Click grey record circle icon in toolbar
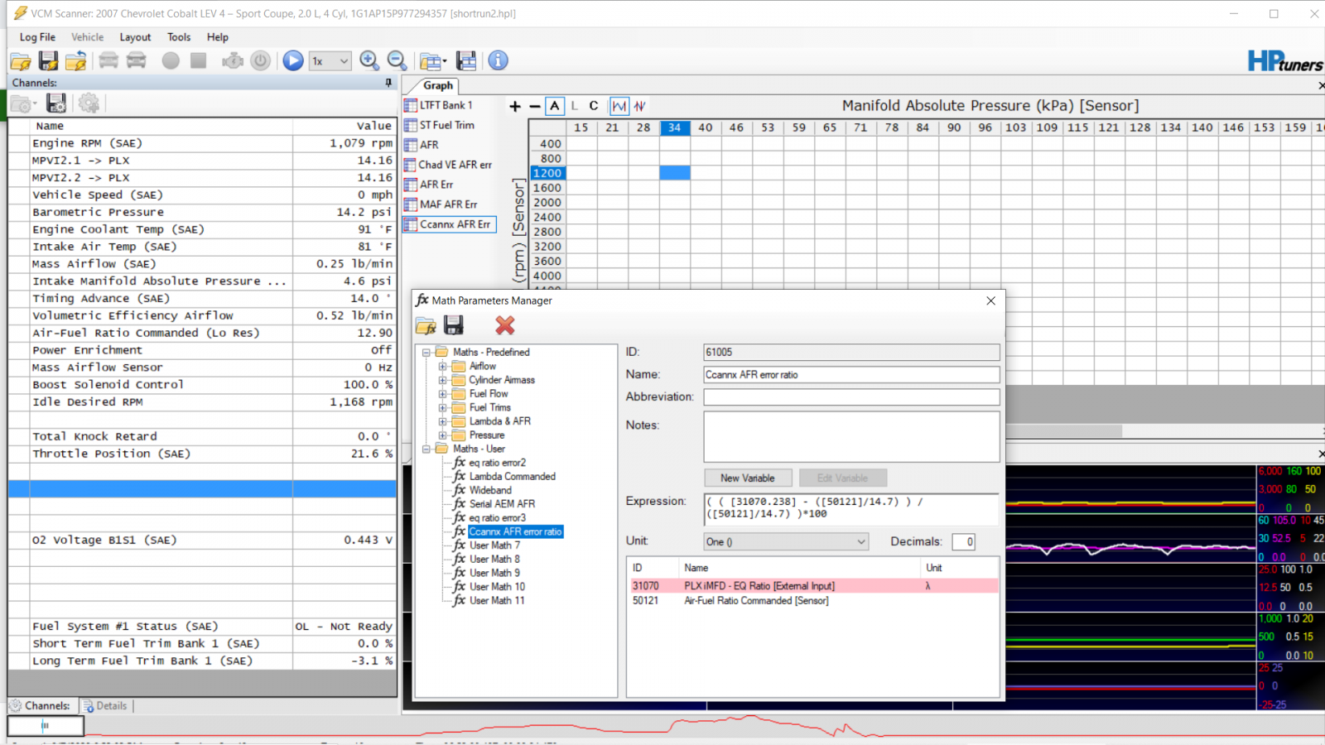The image size is (1325, 745). point(171,60)
